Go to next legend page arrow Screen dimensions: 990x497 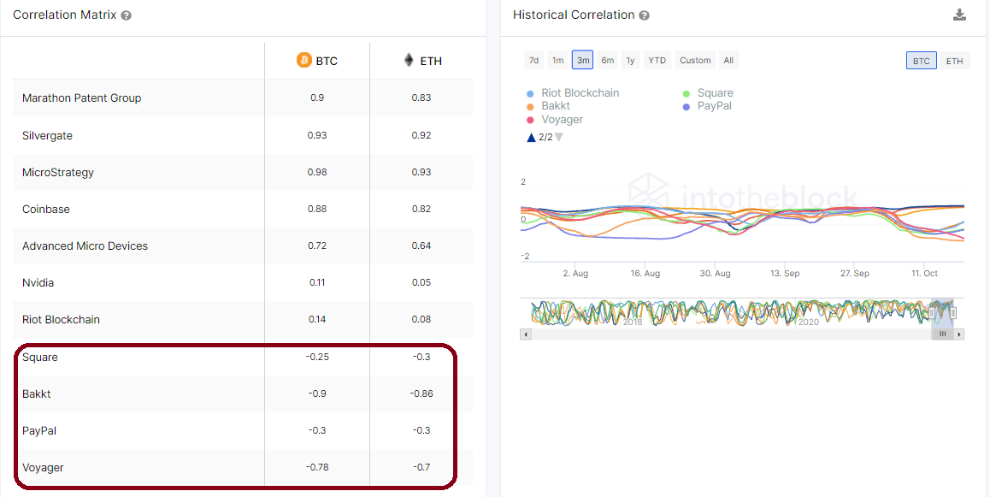click(x=558, y=137)
